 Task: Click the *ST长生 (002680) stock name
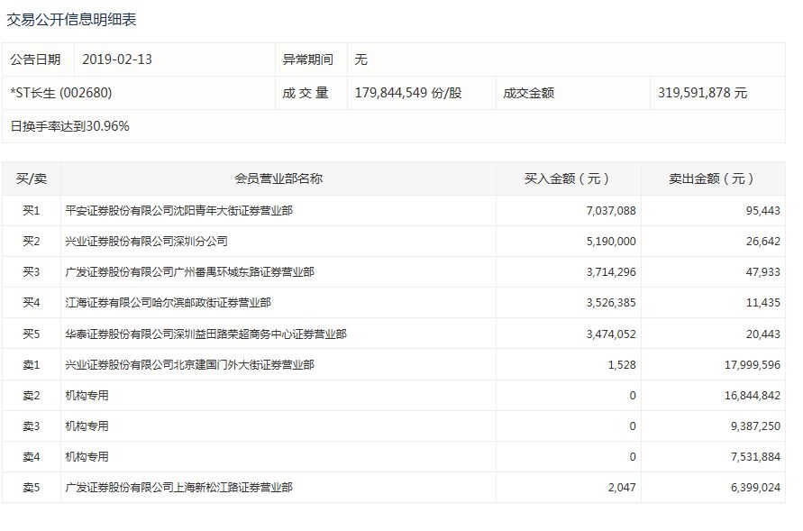pyautogui.click(x=61, y=93)
